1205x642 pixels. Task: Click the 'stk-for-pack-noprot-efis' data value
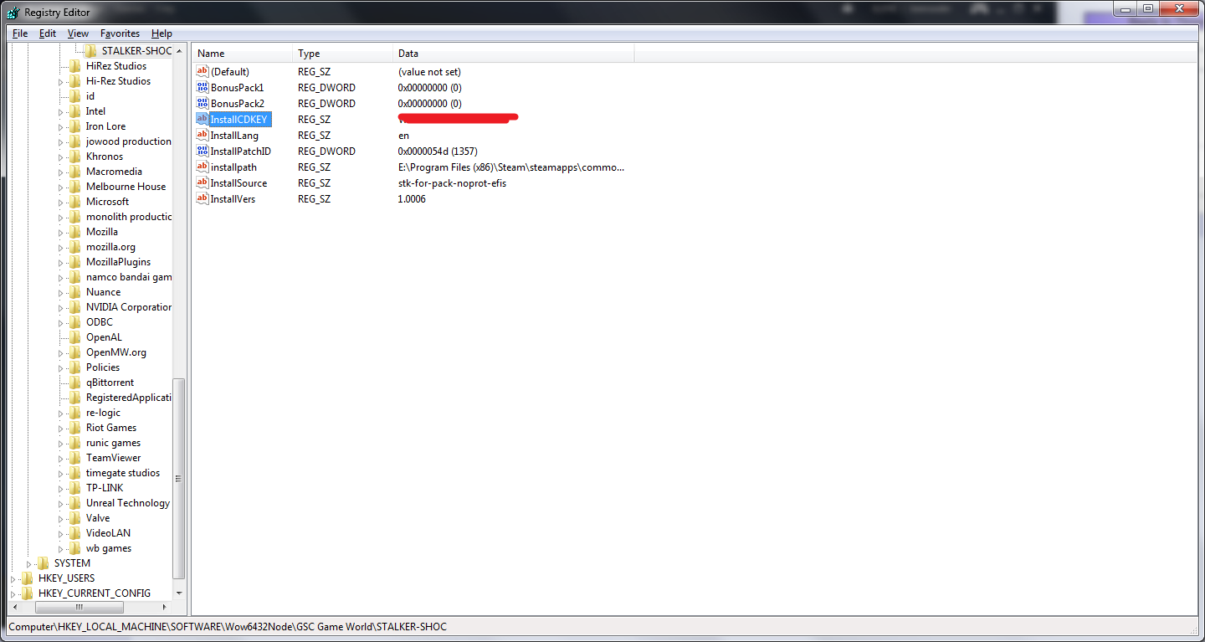point(452,182)
